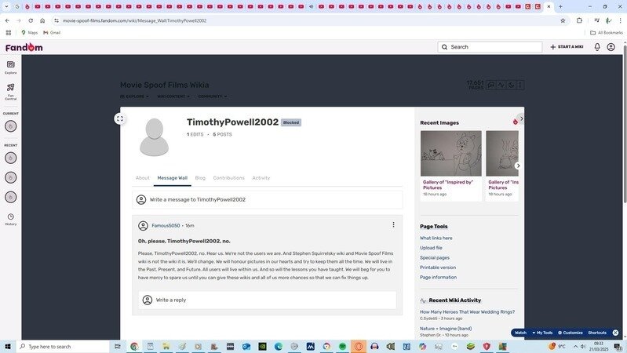The image size is (627, 353).
Task: Expand the Community dropdown menu
Action: coord(212,96)
